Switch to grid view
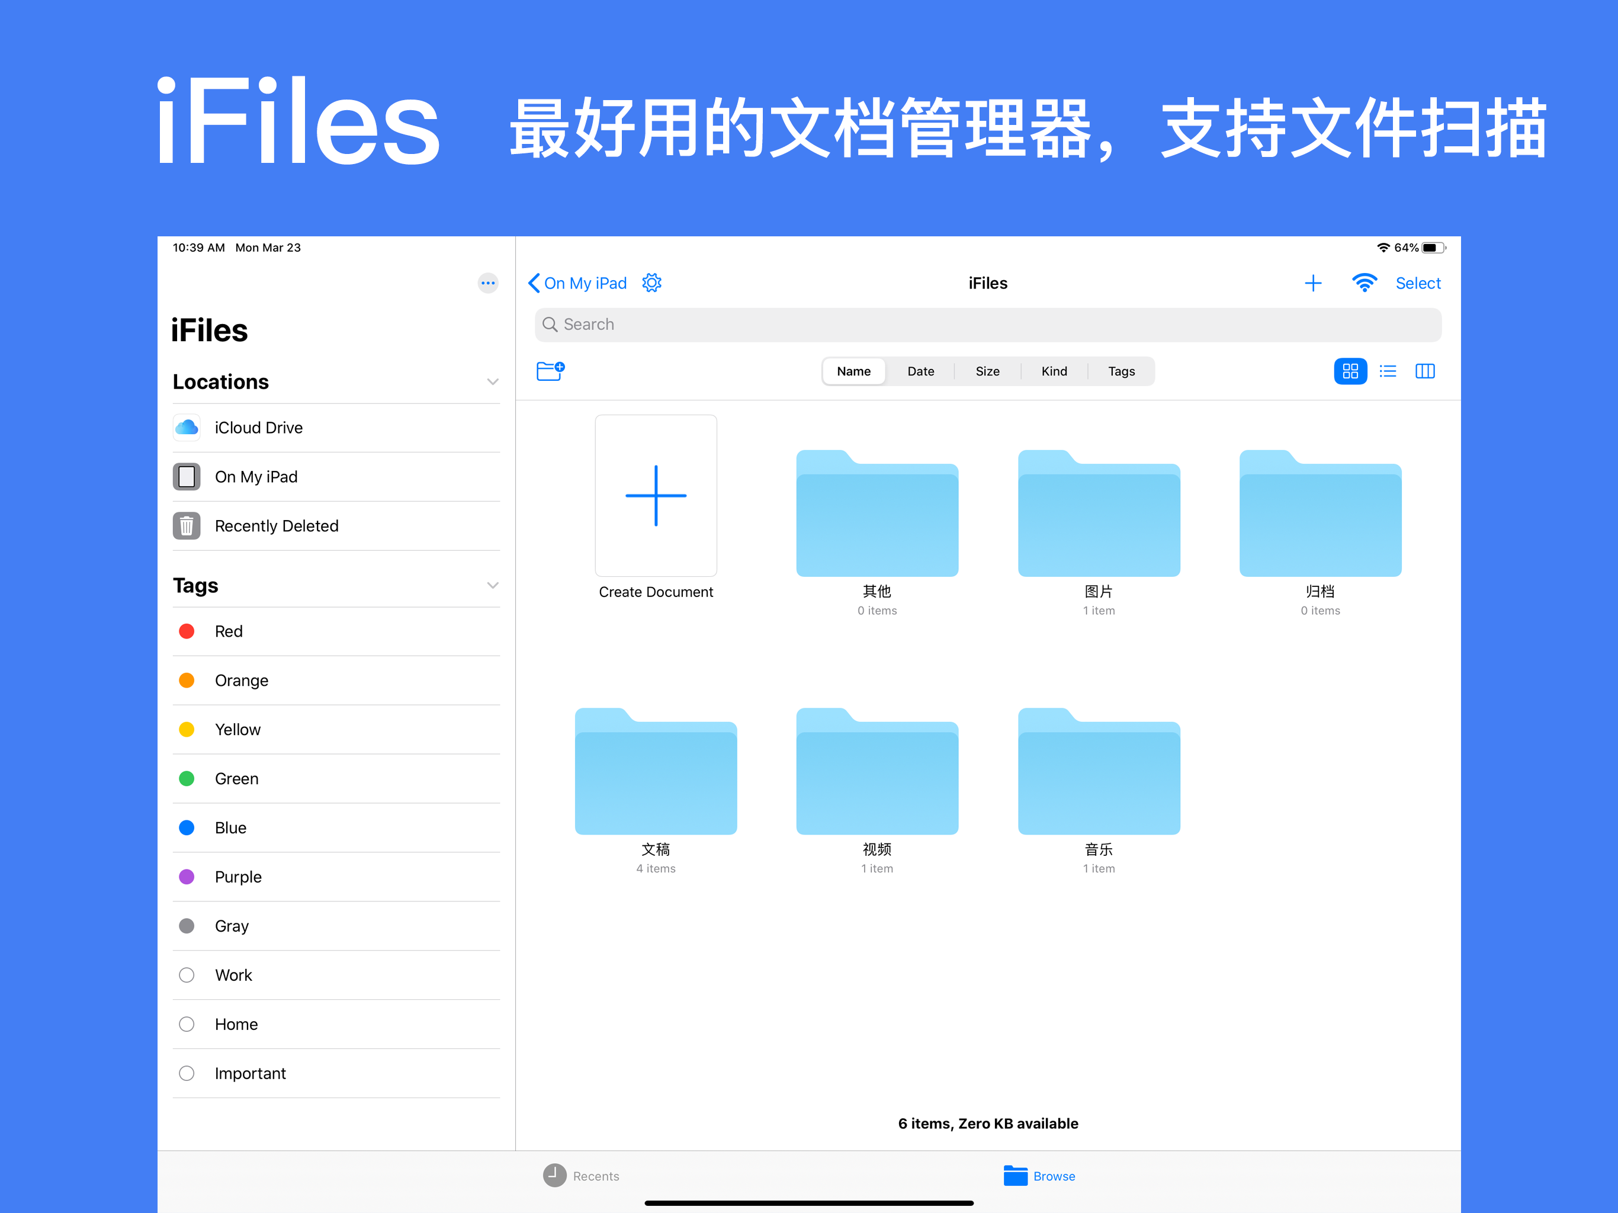Screen dimensions: 1618x1213 click(1350, 371)
